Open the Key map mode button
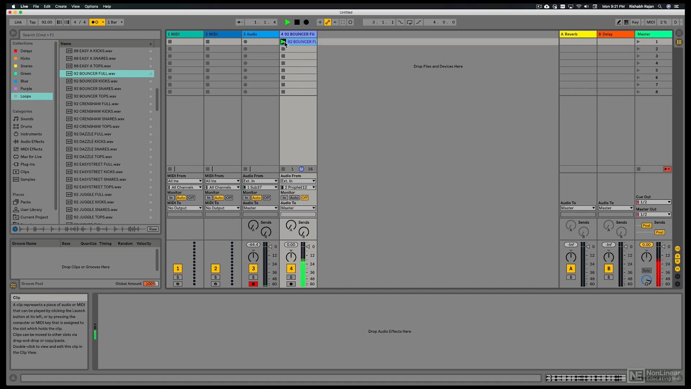The height and width of the screenshot is (389, 691). pos(635,22)
